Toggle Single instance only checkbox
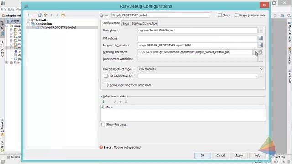Screen dimensions: 292x164 236,15
